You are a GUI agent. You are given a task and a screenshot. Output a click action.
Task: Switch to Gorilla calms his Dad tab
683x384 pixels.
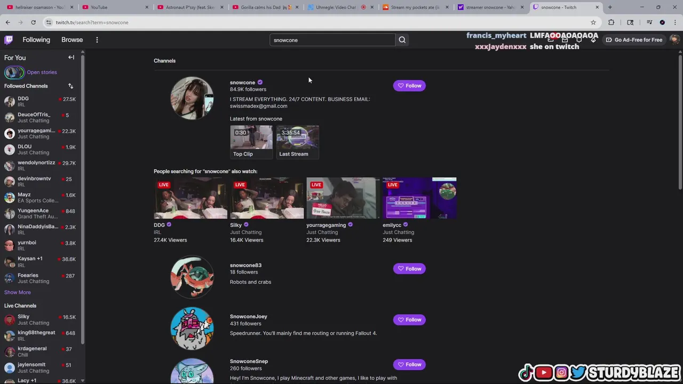266,7
